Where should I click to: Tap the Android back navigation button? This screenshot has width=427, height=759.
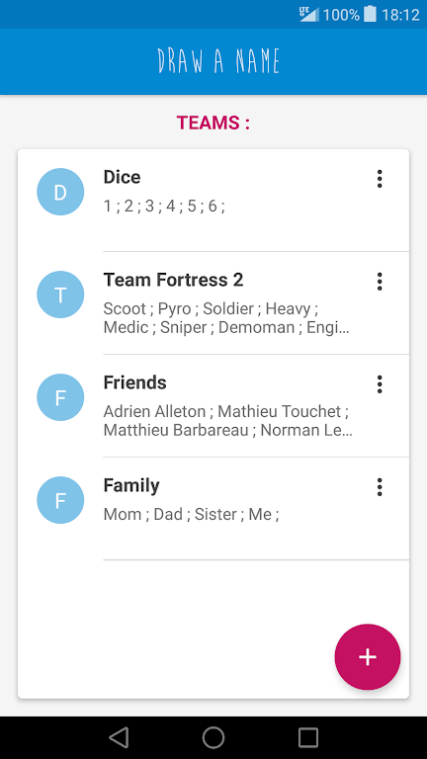119,737
